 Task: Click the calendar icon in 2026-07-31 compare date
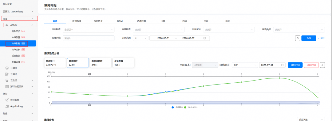282,65
